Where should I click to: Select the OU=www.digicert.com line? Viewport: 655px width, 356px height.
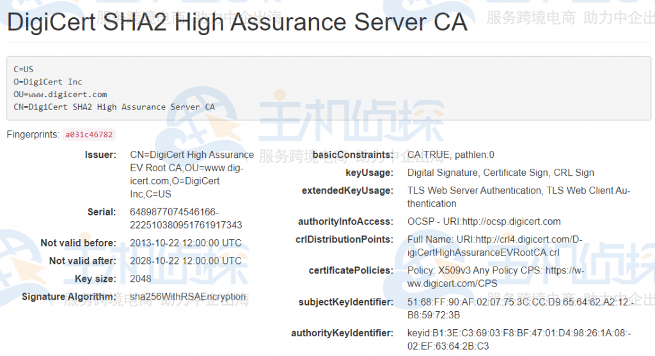tap(60, 95)
